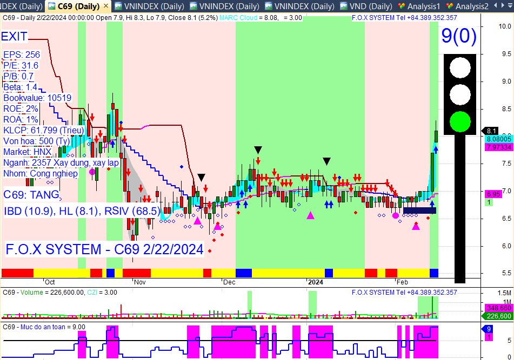Click the blue 9 safety level label

(x=488, y=329)
